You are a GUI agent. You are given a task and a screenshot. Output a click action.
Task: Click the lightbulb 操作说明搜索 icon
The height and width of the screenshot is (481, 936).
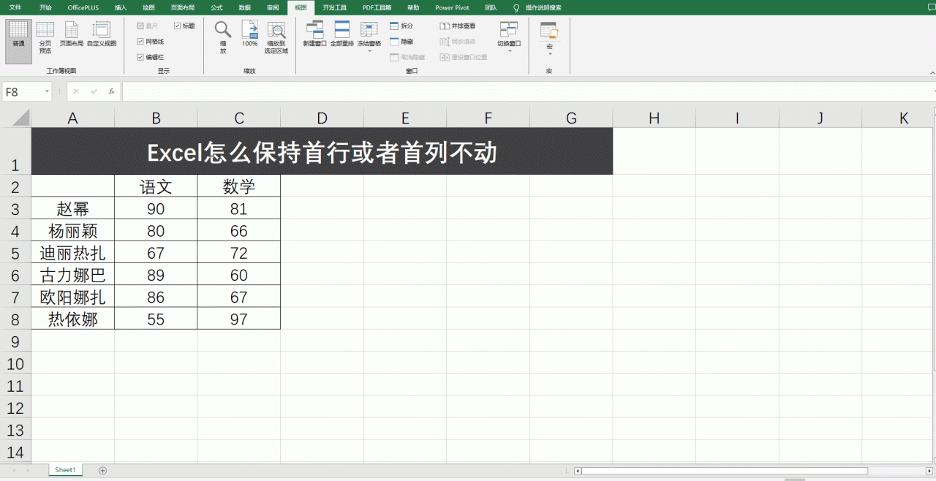coord(516,7)
